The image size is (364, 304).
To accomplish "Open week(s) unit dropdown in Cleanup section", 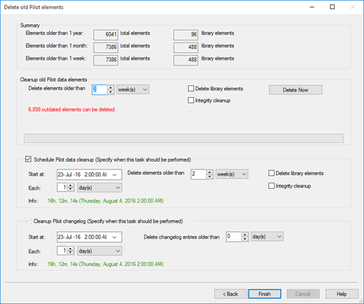I will [x=133, y=90].
